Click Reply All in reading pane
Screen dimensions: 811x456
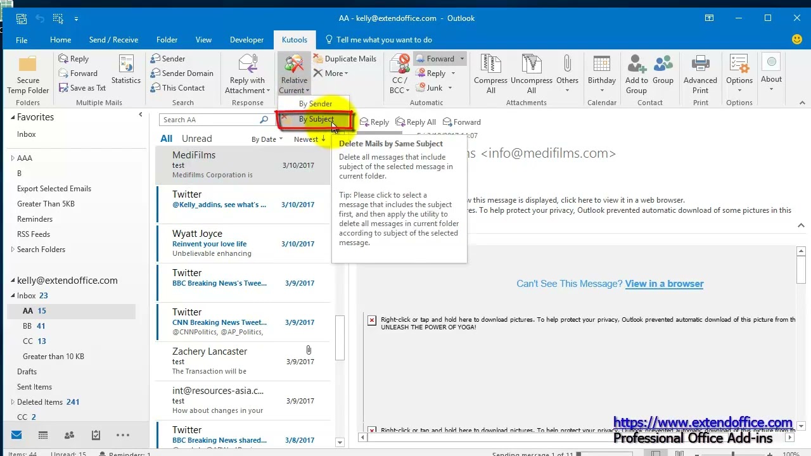[416, 122]
